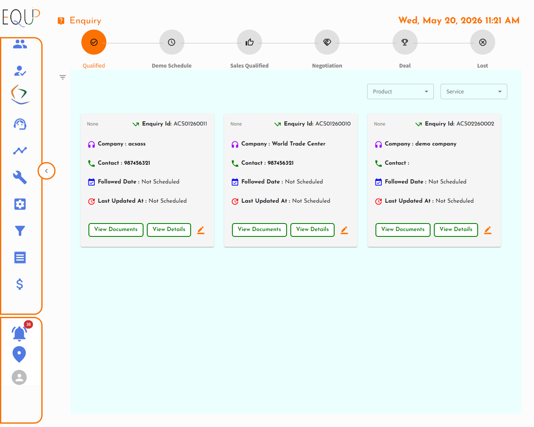Open the analytics trend line icon
534x427 pixels.
click(20, 151)
